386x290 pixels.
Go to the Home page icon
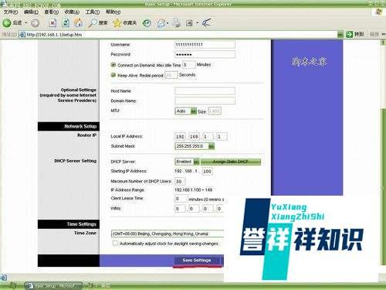click(79, 23)
